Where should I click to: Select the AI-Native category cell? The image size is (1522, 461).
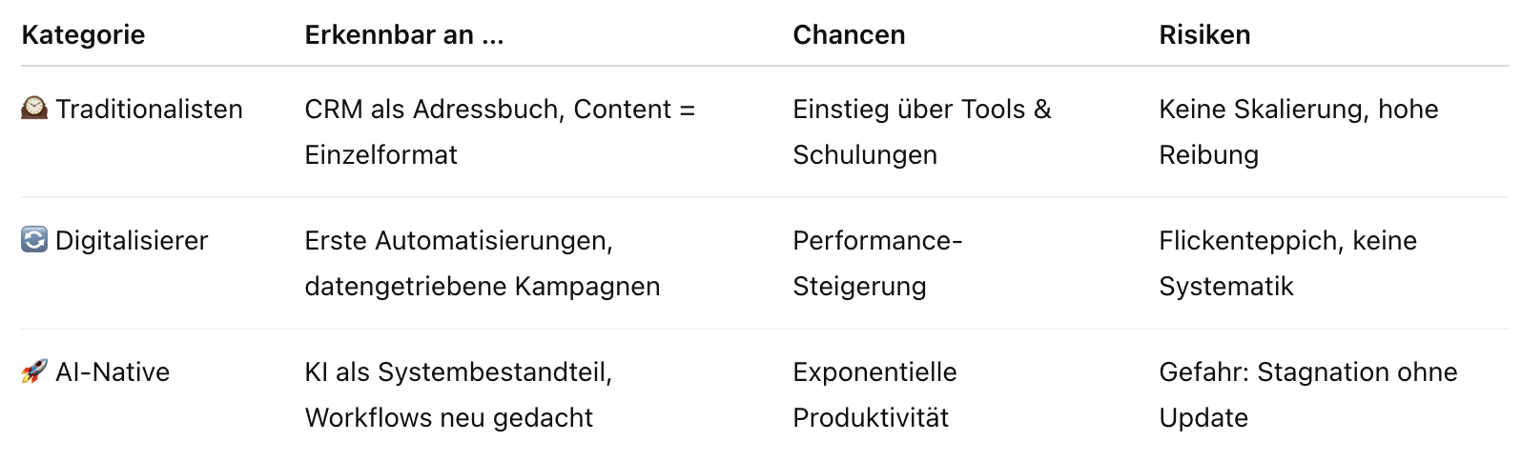(95, 371)
